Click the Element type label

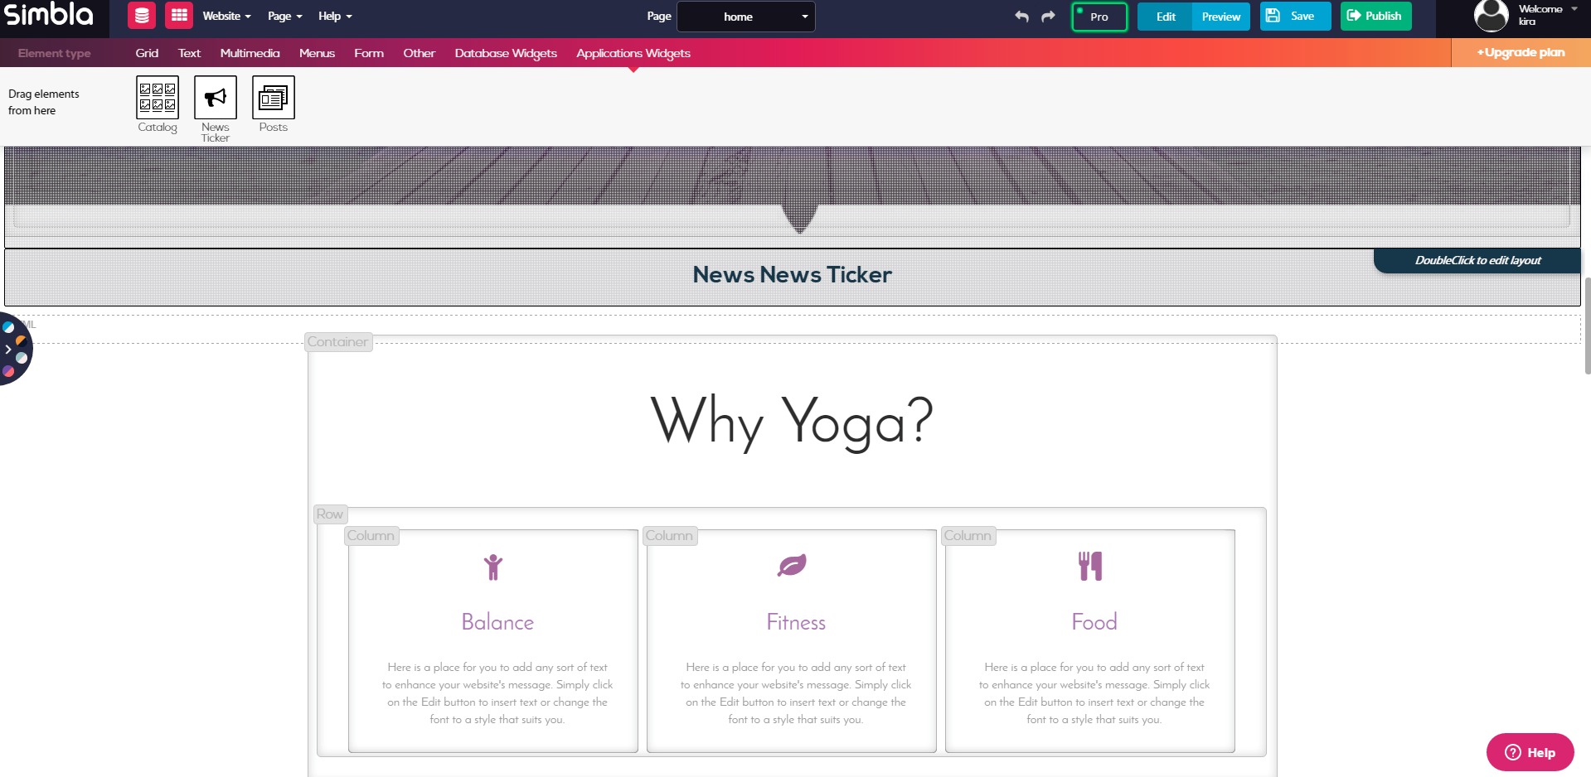[x=55, y=53]
